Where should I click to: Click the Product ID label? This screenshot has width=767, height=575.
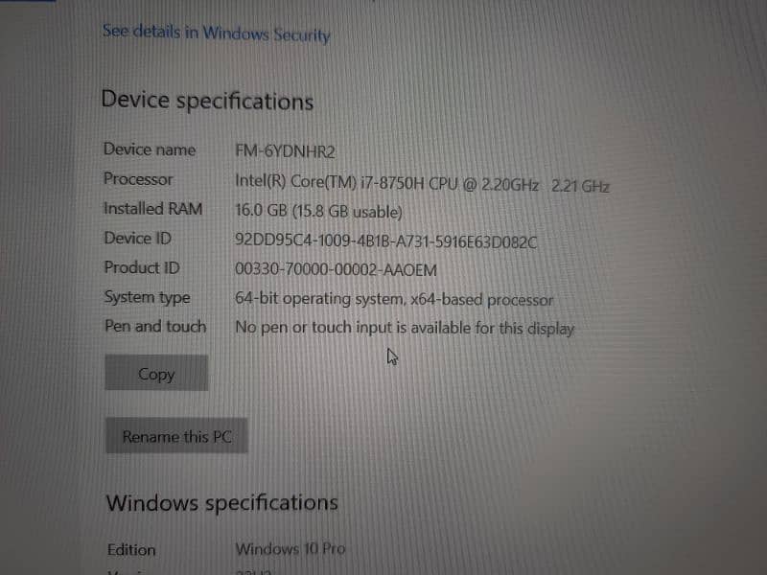click(x=142, y=267)
